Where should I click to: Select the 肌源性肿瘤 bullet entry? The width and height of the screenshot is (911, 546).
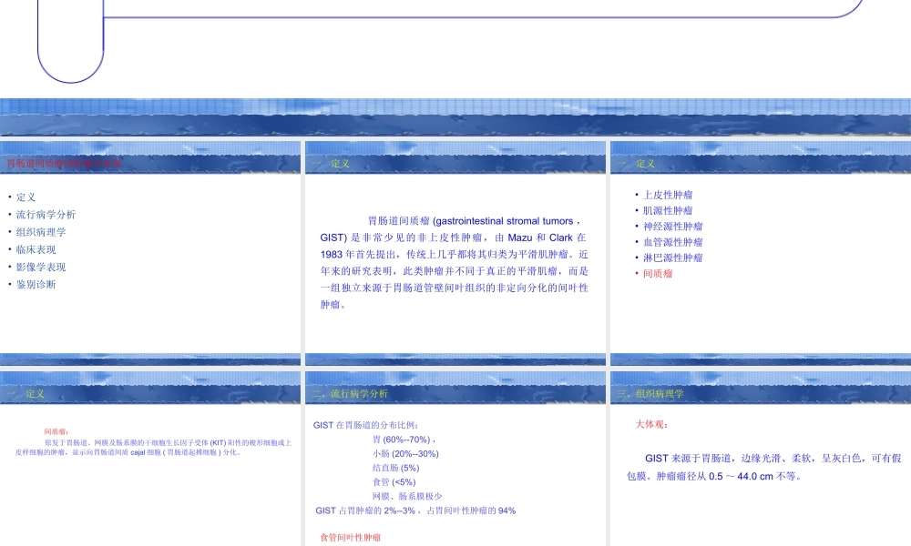pyautogui.click(x=668, y=210)
